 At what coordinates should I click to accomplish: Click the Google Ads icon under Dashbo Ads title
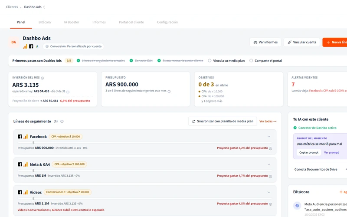tap(37, 46)
